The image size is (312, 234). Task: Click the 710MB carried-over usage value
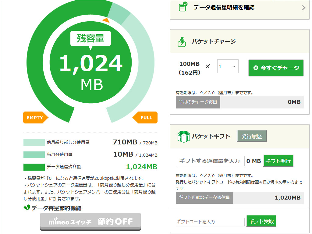[x=125, y=142]
